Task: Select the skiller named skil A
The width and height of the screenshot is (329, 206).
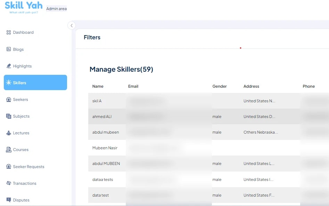Action: (x=97, y=101)
